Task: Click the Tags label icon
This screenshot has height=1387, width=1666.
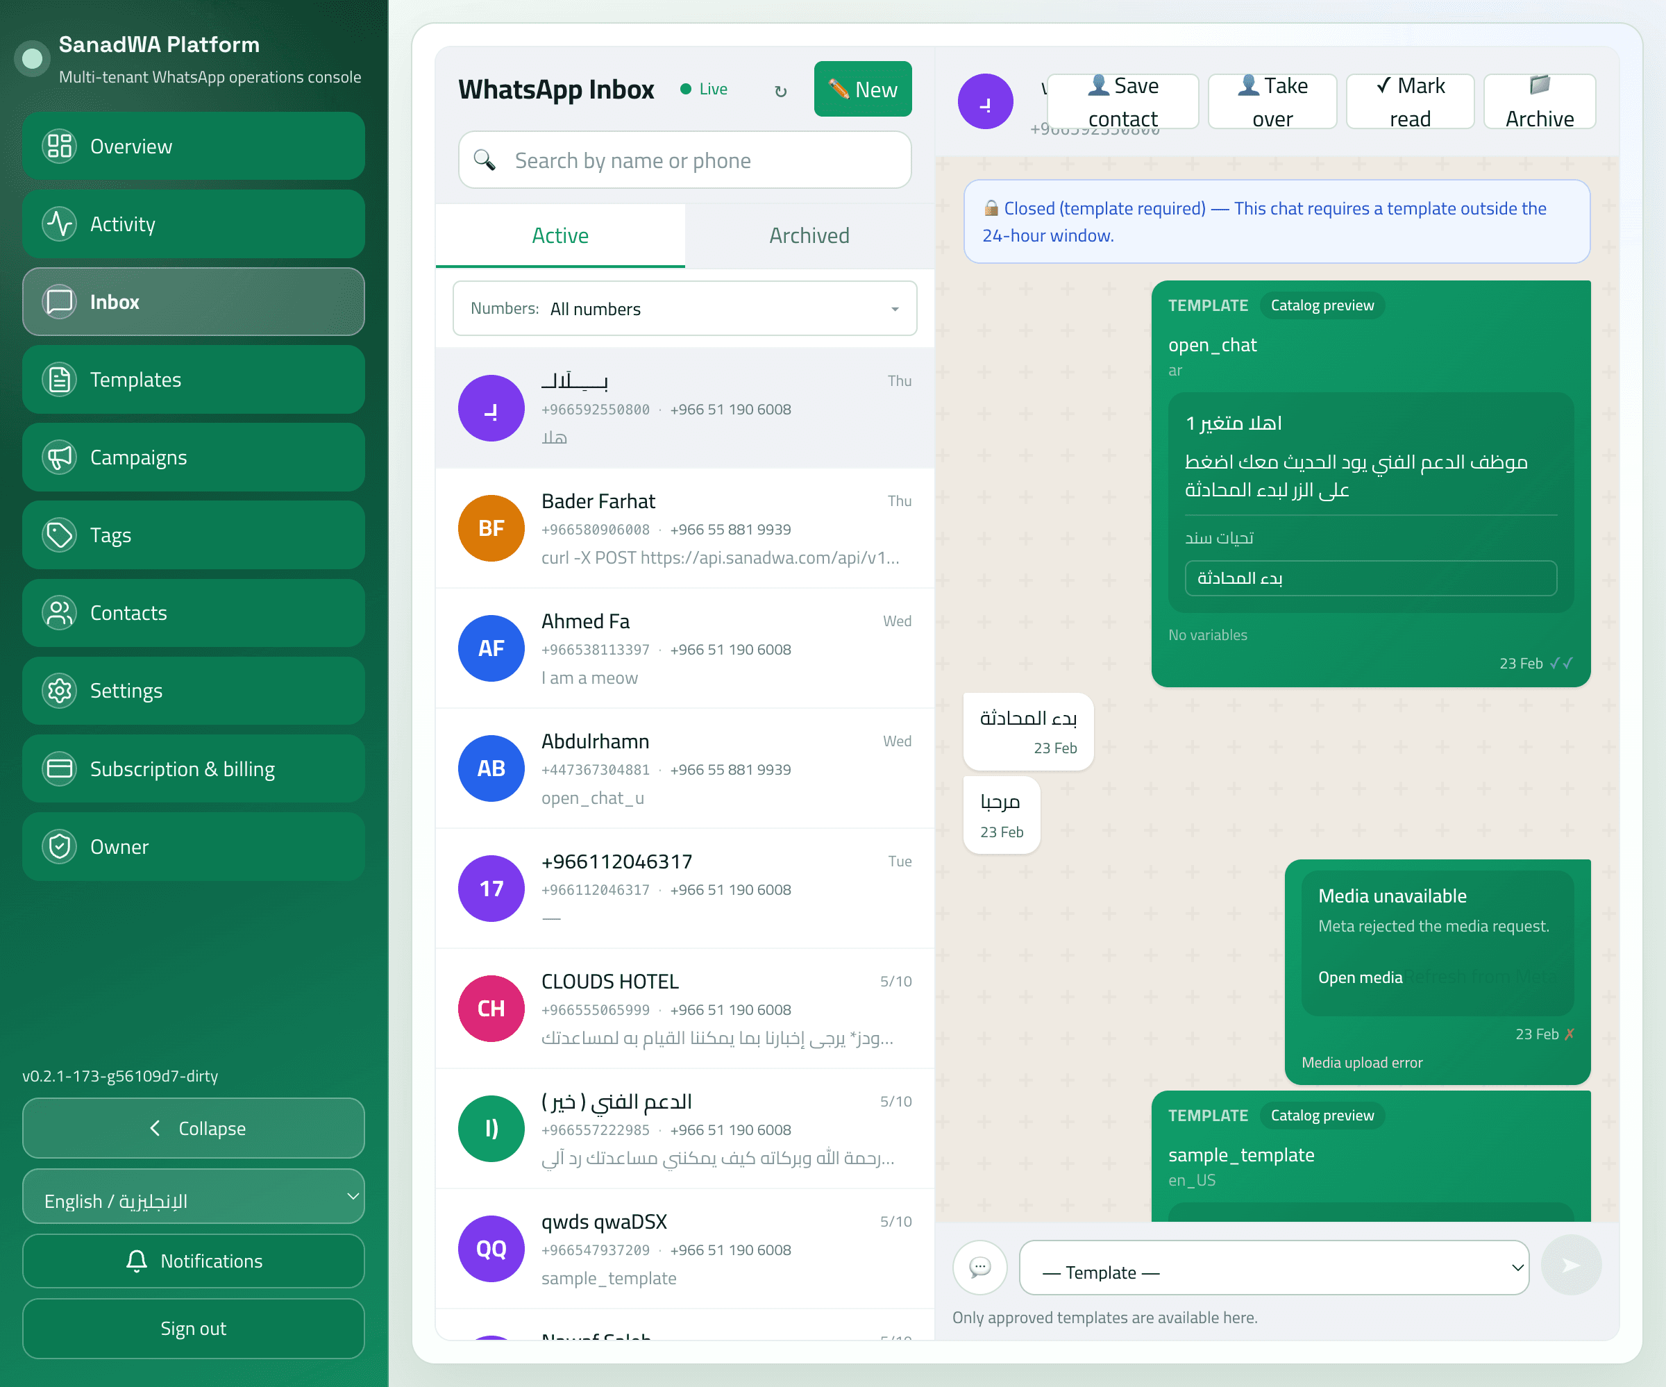Action: pos(60,535)
